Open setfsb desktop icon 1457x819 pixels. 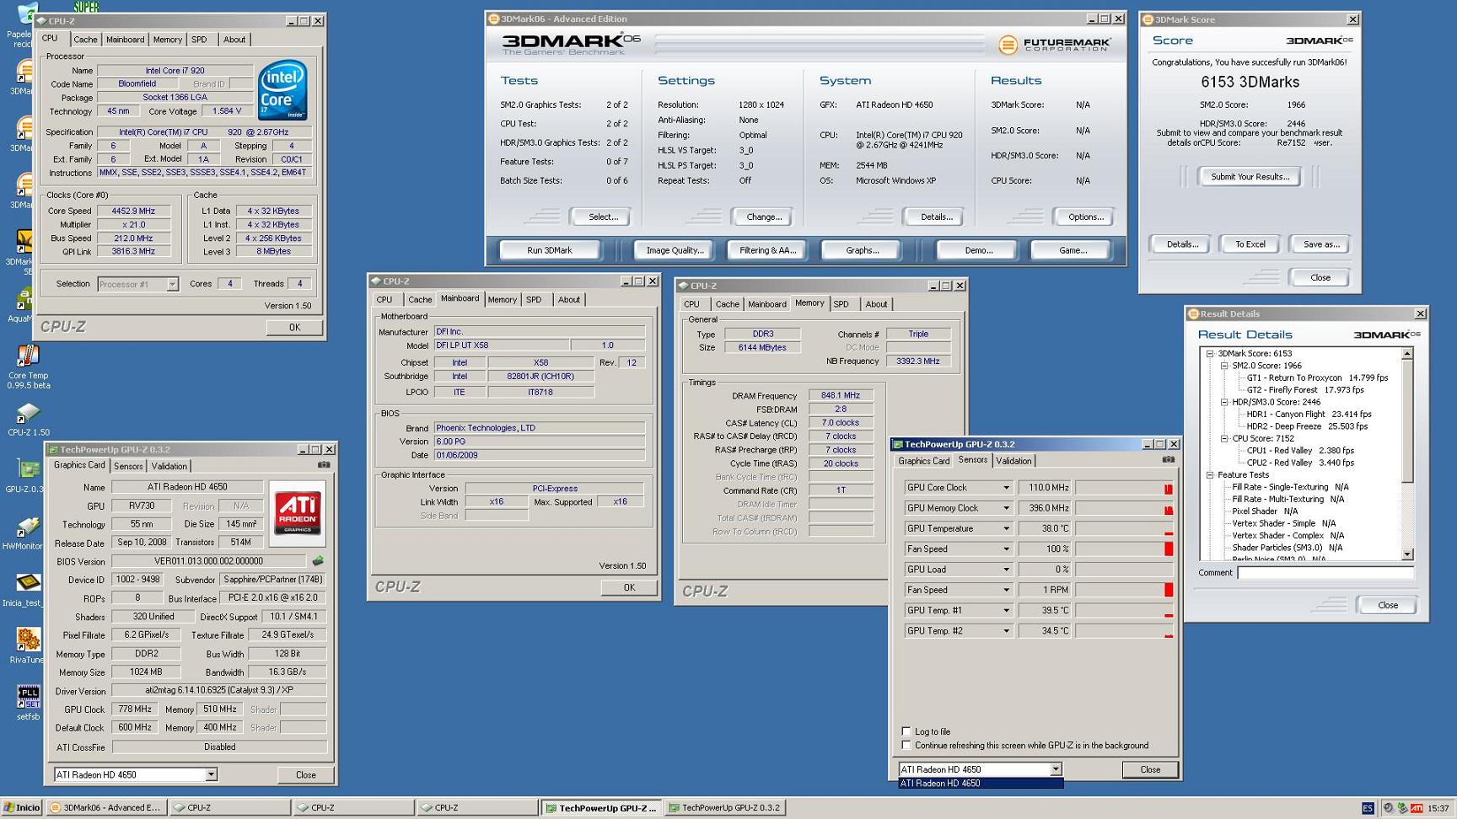tap(28, 704)
